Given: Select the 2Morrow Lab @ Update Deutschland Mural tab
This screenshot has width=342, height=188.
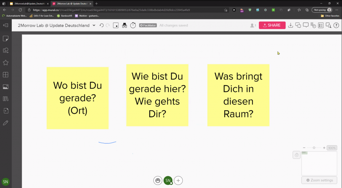Looking at the screenshot, I should coord(72,3).
